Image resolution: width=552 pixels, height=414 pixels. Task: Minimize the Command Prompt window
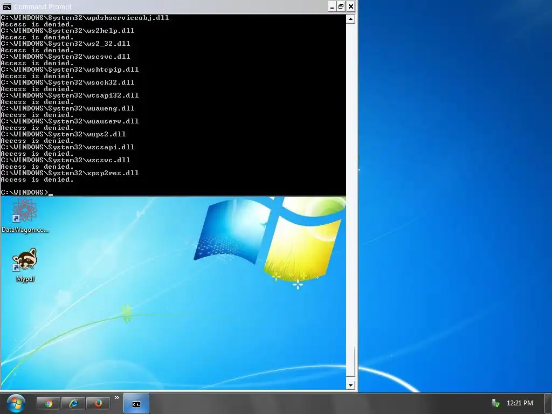(332, 6)
